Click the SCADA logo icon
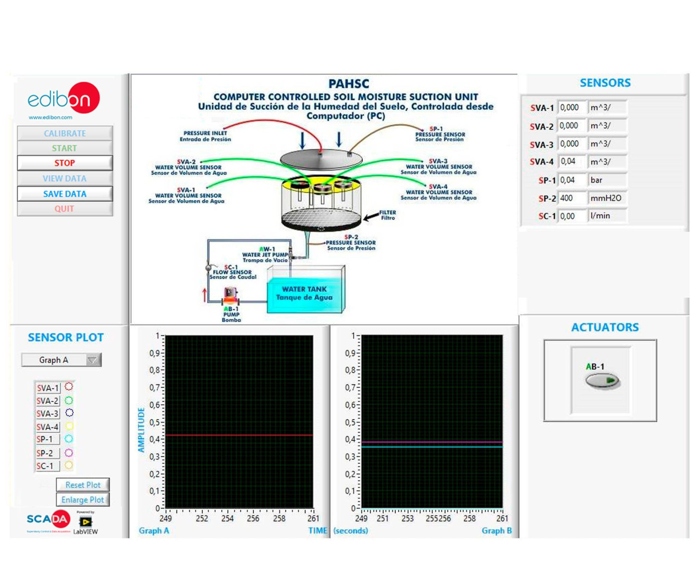This screenshot has width=699, height=564. click(x=48, y=520)
